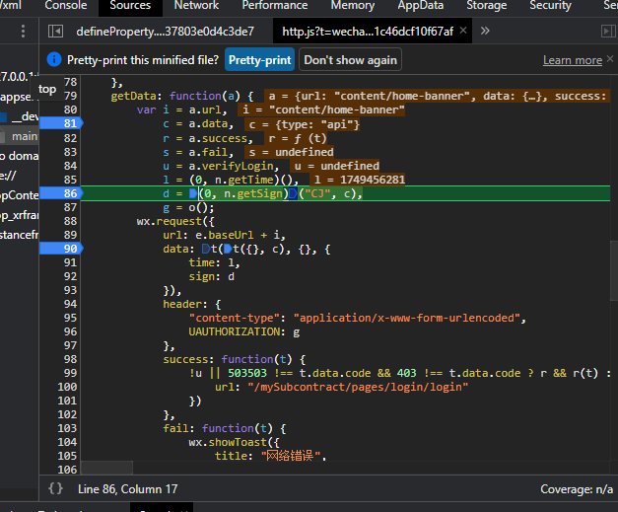This screenshot has height=512, width=618.
Task: Click the wx.showToast call on line 104
Action: 228,442
